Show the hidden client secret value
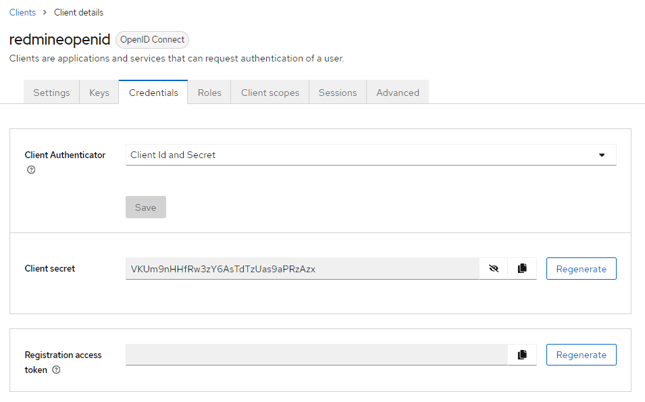Image resolution: width=645 pixels, height=402 pixels. pyautogui.click(x=494, y=268)
